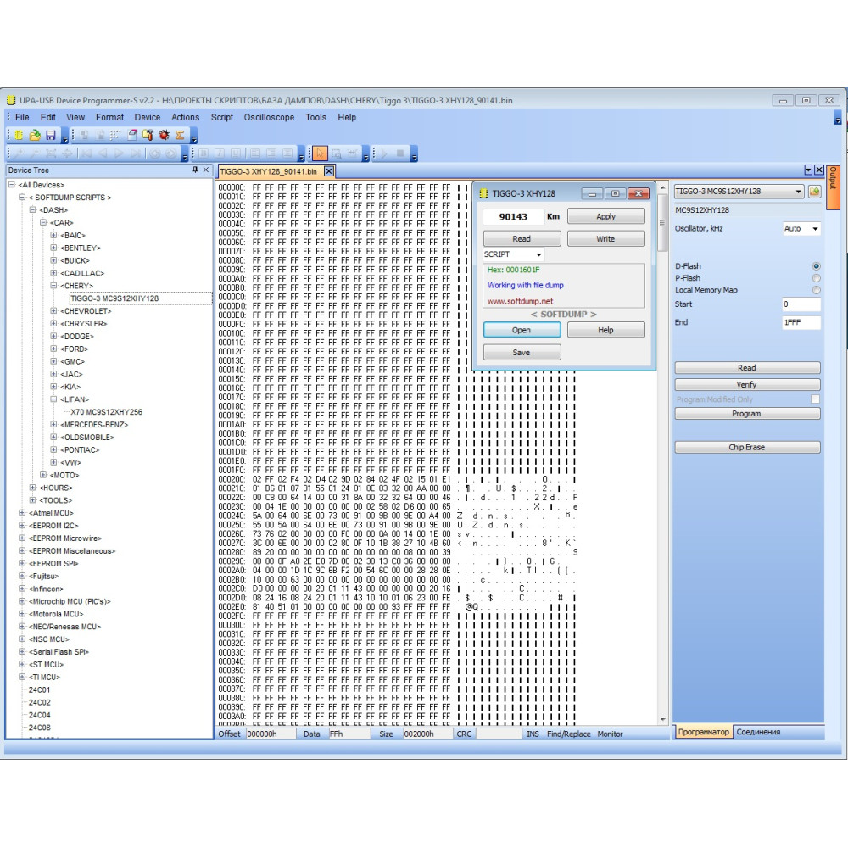Screen dimensions: 848x848
Task: Click the www.softdump.net link
Action: pos(521,301)
